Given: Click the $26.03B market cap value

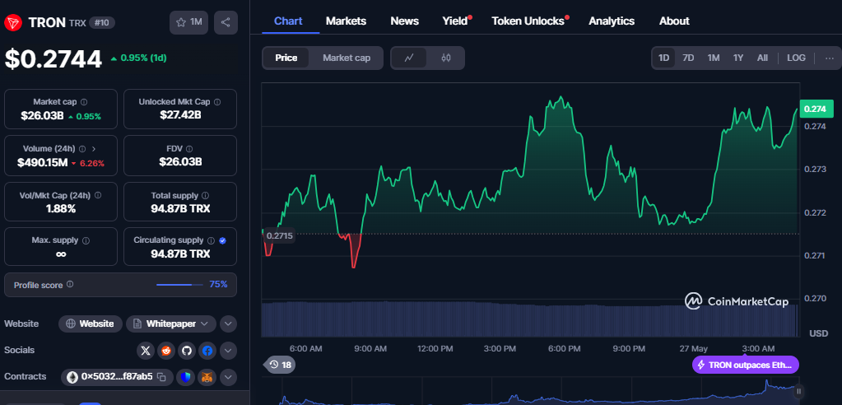Looking at the screenshot, I should coord(43,115).
